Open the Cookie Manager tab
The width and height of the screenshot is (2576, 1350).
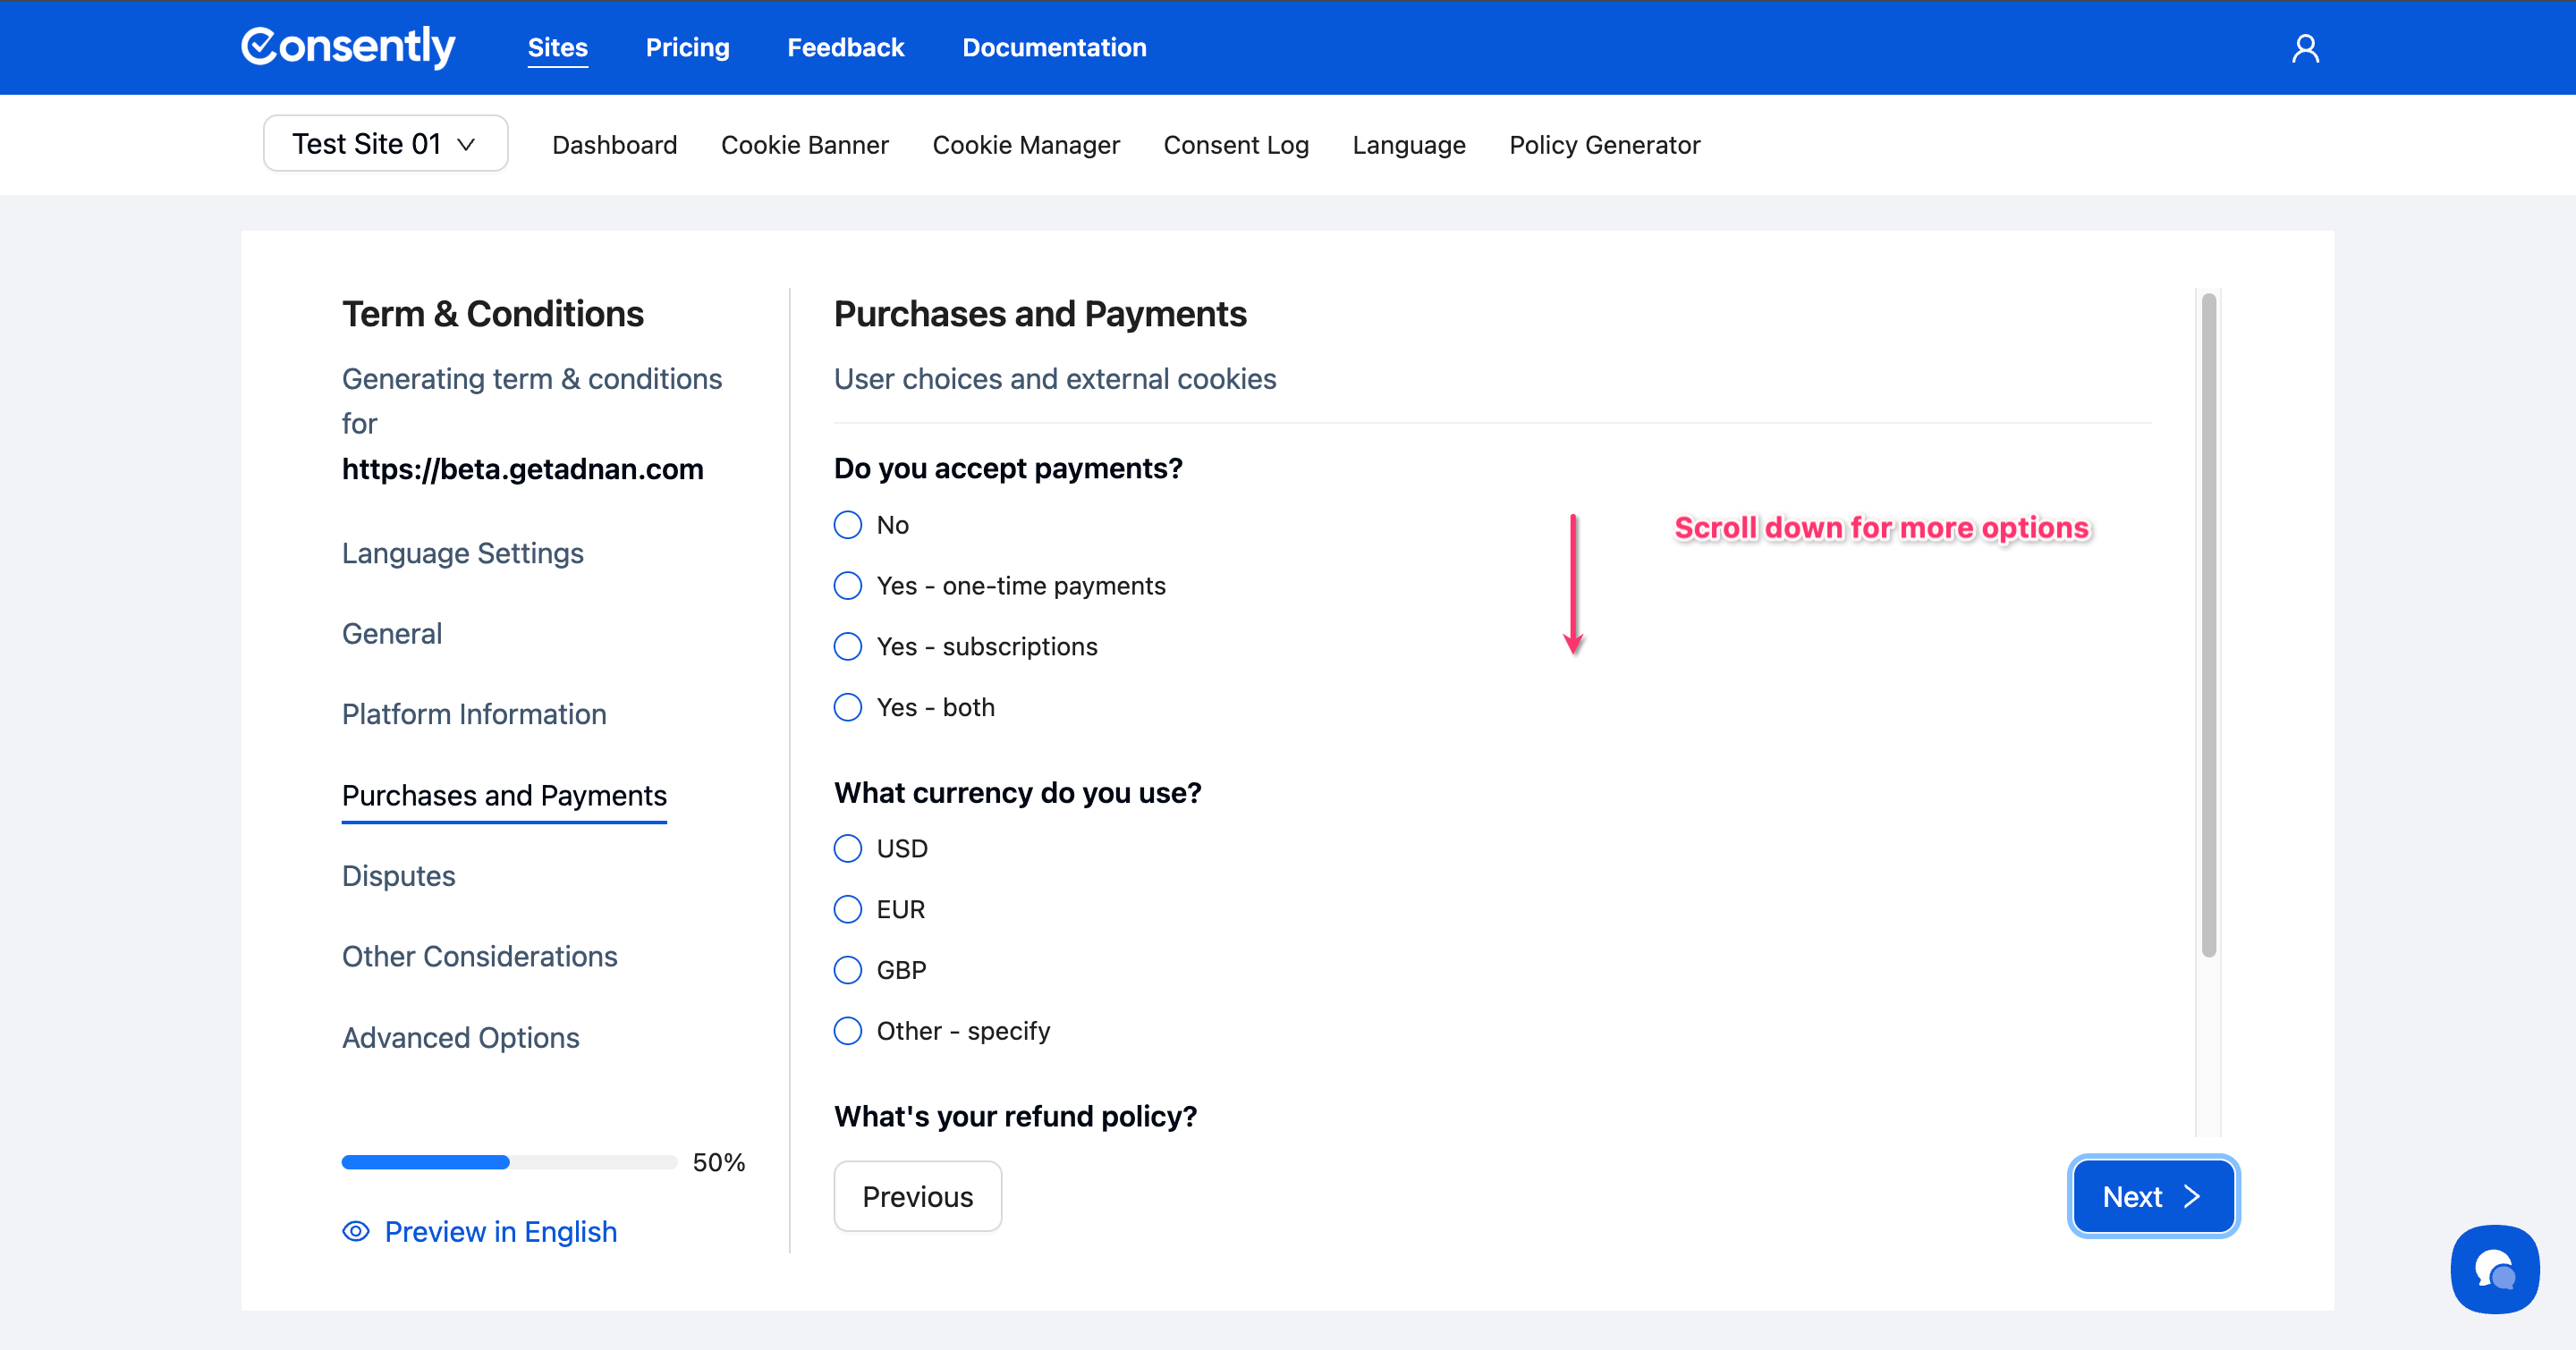(1025, 145)
